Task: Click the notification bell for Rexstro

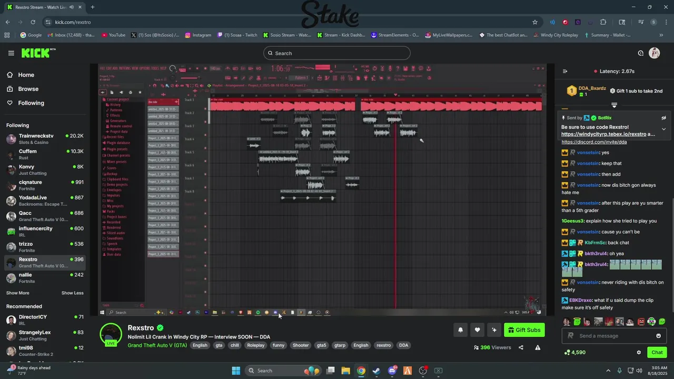Action: 460,330
